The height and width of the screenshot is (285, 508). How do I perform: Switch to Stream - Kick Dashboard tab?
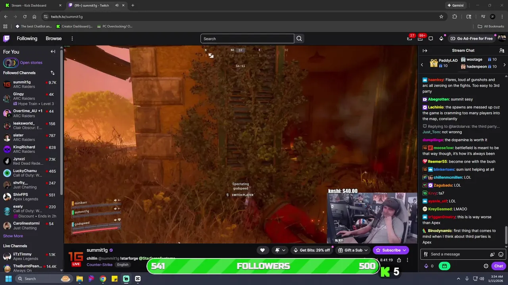coord(33,6)
